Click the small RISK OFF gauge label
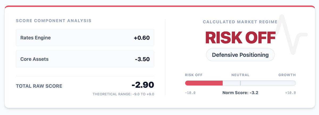This screenshot has width=319, height=115. point(194,75)
